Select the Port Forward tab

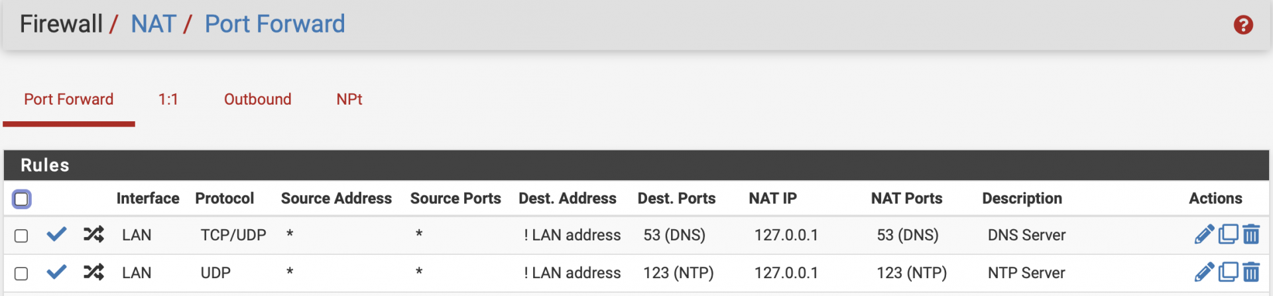(69, 99)
